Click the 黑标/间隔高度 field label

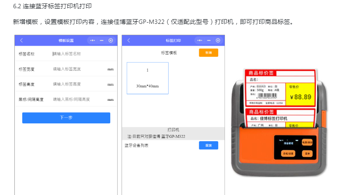[x=31, y=99]
